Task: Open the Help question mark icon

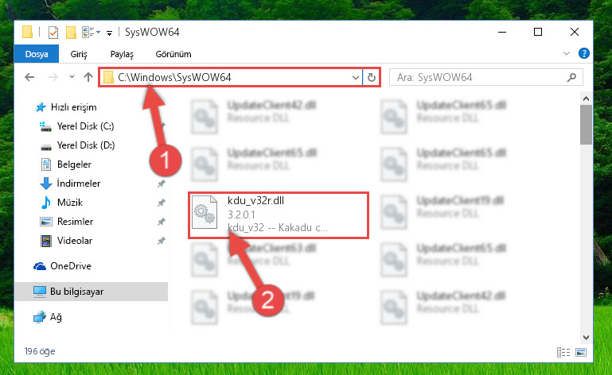Action: [x=584, y=53]
